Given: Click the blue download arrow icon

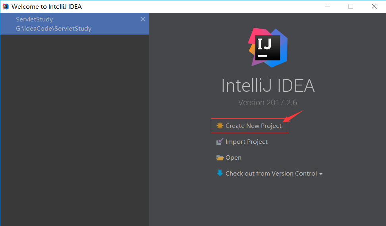Looking at the screenshot, I should (x=220, y=173).
